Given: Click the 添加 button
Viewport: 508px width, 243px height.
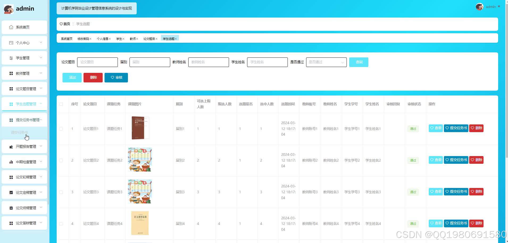Looking at the screenshot, I should tap(72, 78).
